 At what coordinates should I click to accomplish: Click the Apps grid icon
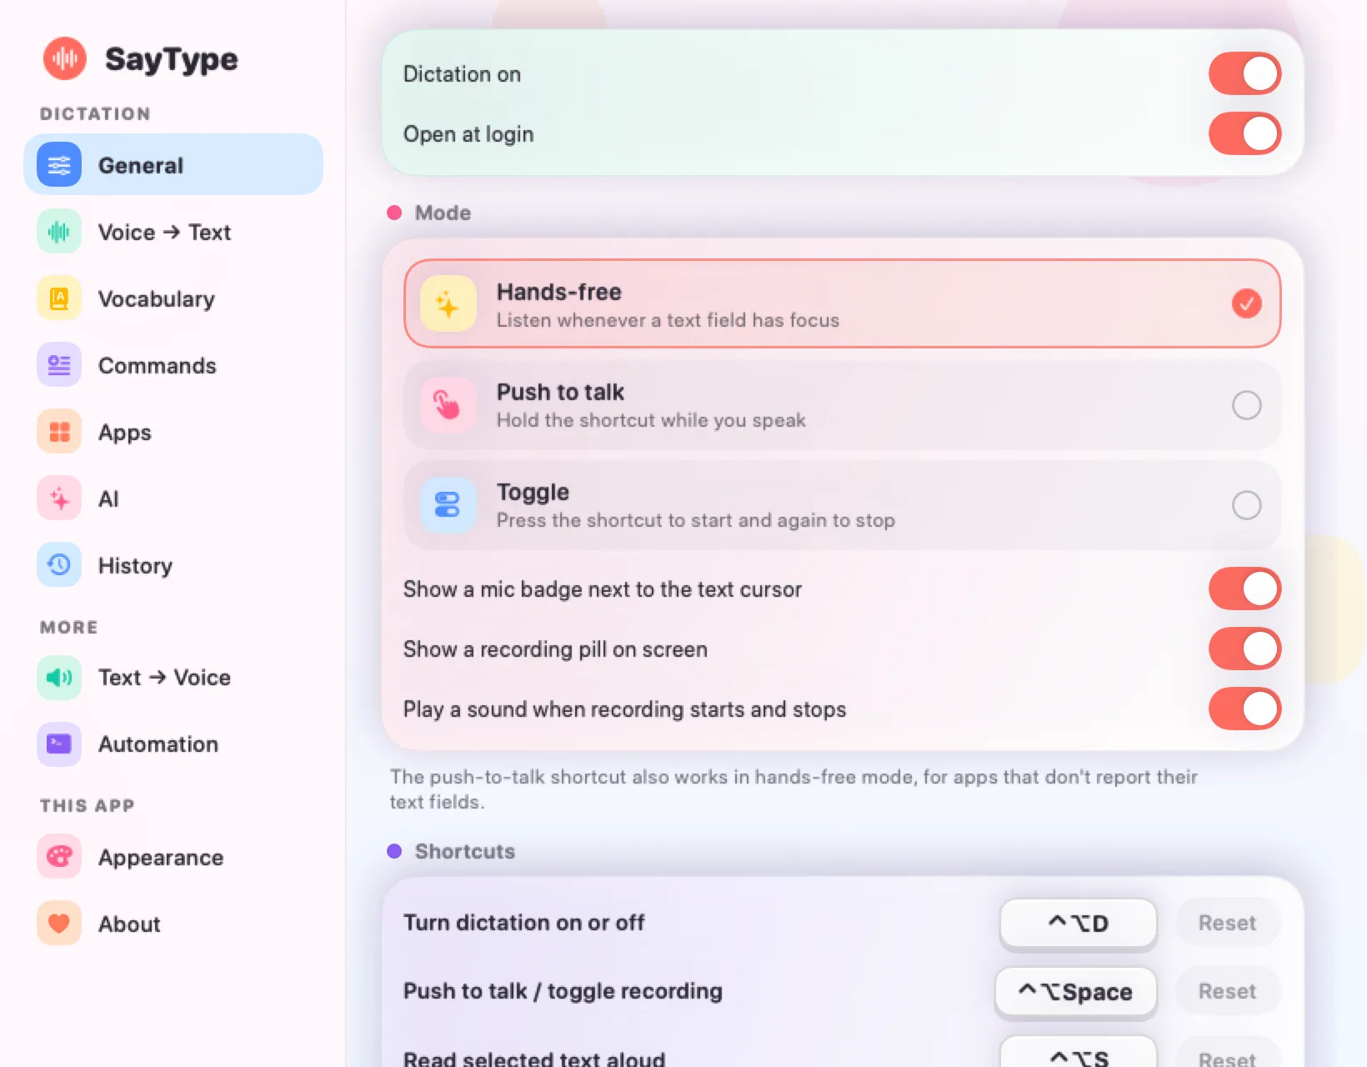pyautogui.click(x=59, y=432)
